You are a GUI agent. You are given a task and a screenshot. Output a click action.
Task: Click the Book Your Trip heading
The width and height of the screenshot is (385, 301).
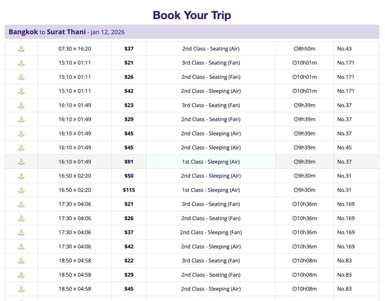[192, 15]
